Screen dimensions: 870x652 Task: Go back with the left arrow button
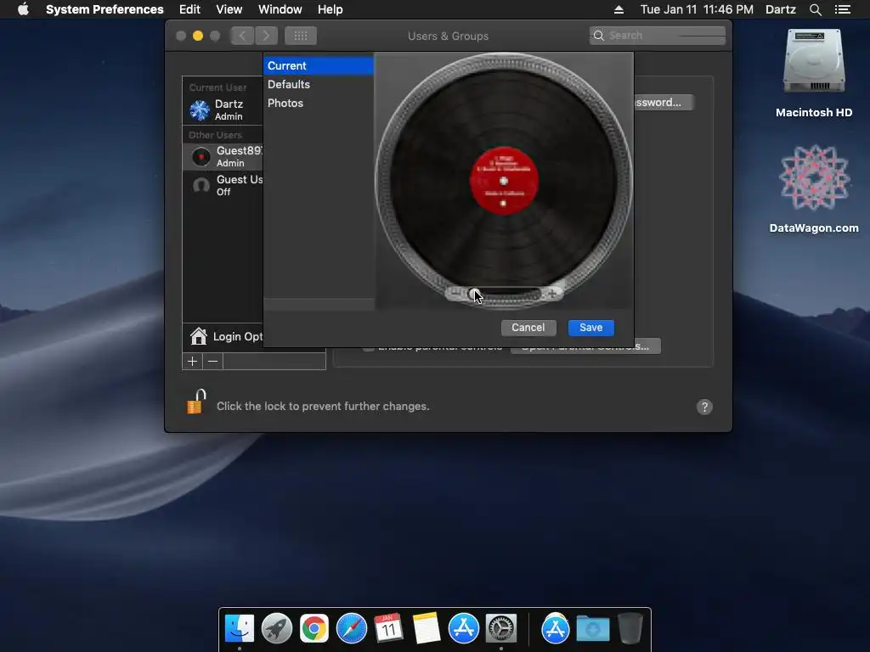coord(242,36)
